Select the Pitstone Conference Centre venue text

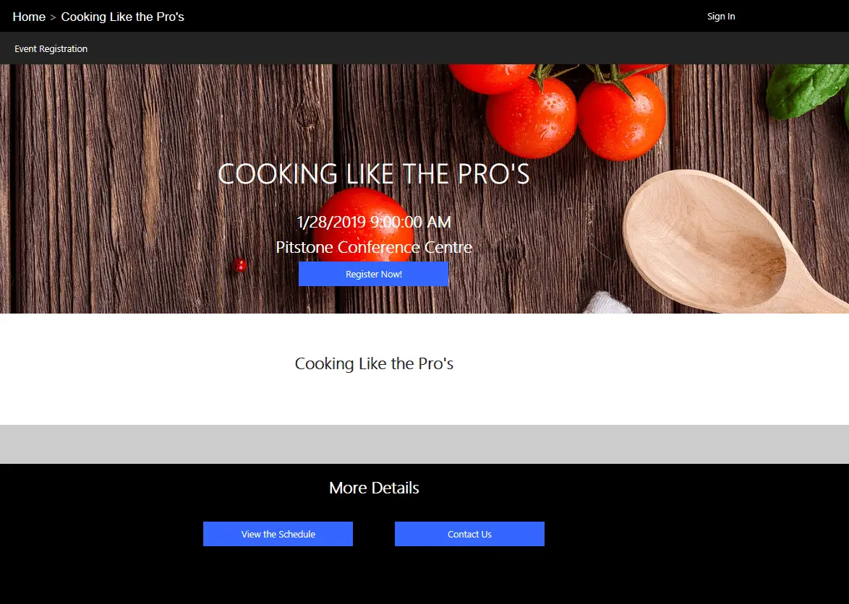(374, 247)
